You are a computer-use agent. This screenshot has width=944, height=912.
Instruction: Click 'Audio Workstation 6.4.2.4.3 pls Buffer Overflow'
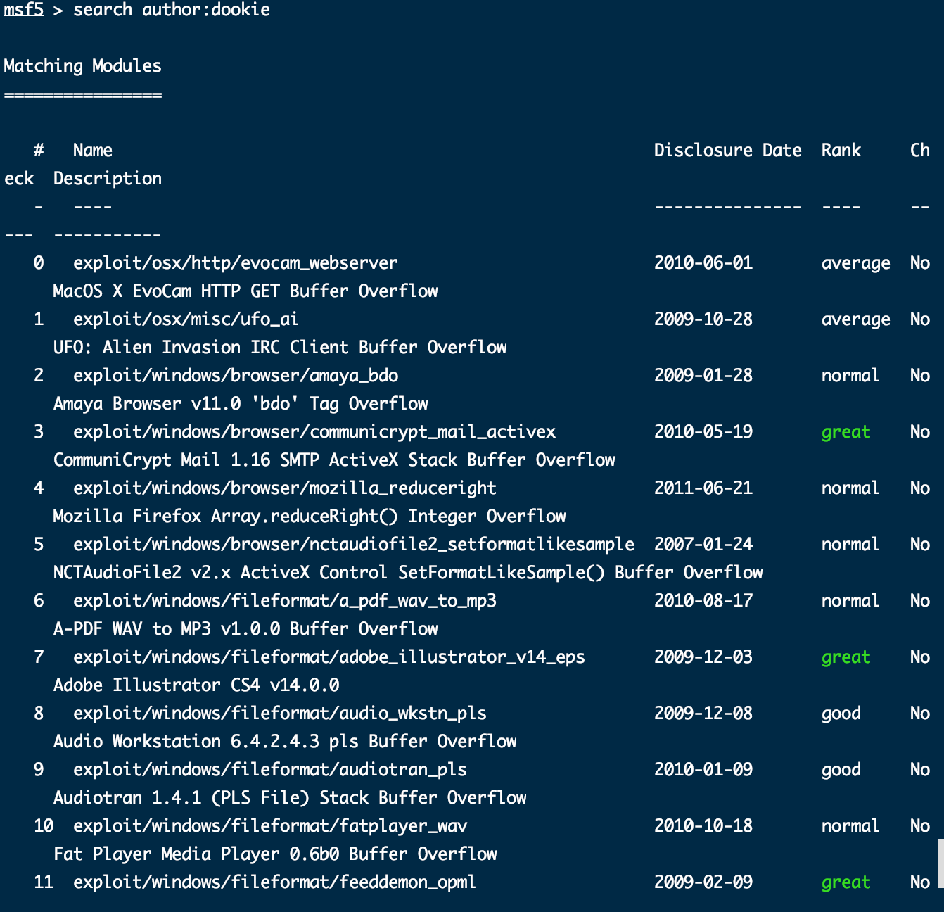coord(285,742)
